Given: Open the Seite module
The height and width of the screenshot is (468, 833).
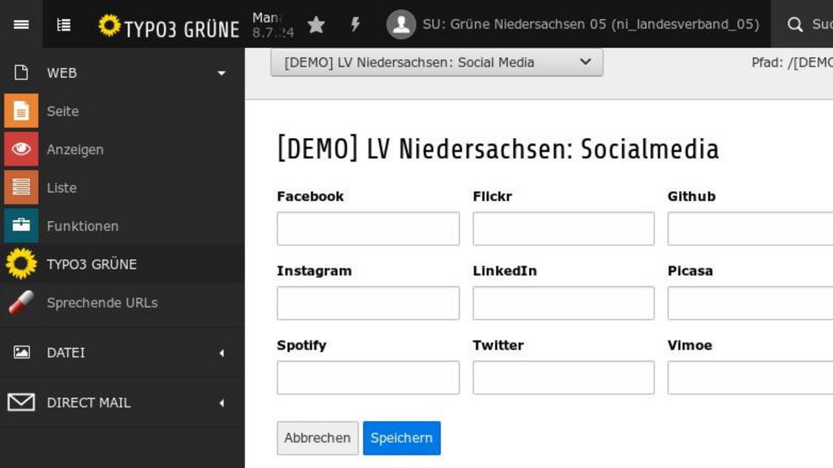Looking at the screenshot, I should coord(62,111).
